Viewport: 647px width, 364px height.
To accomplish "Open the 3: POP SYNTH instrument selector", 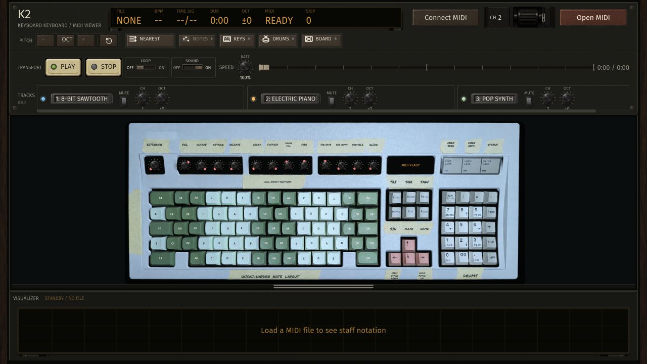I will coord(494,99).
